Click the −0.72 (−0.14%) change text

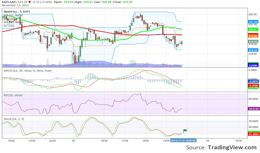42,2
